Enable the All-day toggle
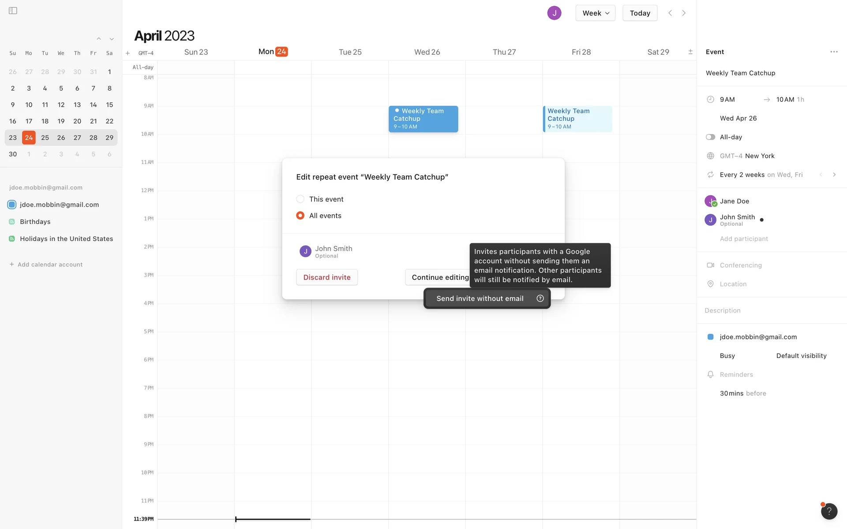 [710, 137]
